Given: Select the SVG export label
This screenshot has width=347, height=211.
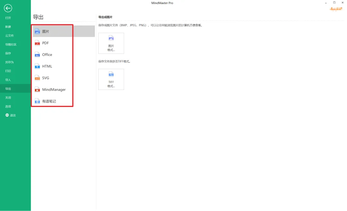Looking at the screenshot, I should (46, 78).
